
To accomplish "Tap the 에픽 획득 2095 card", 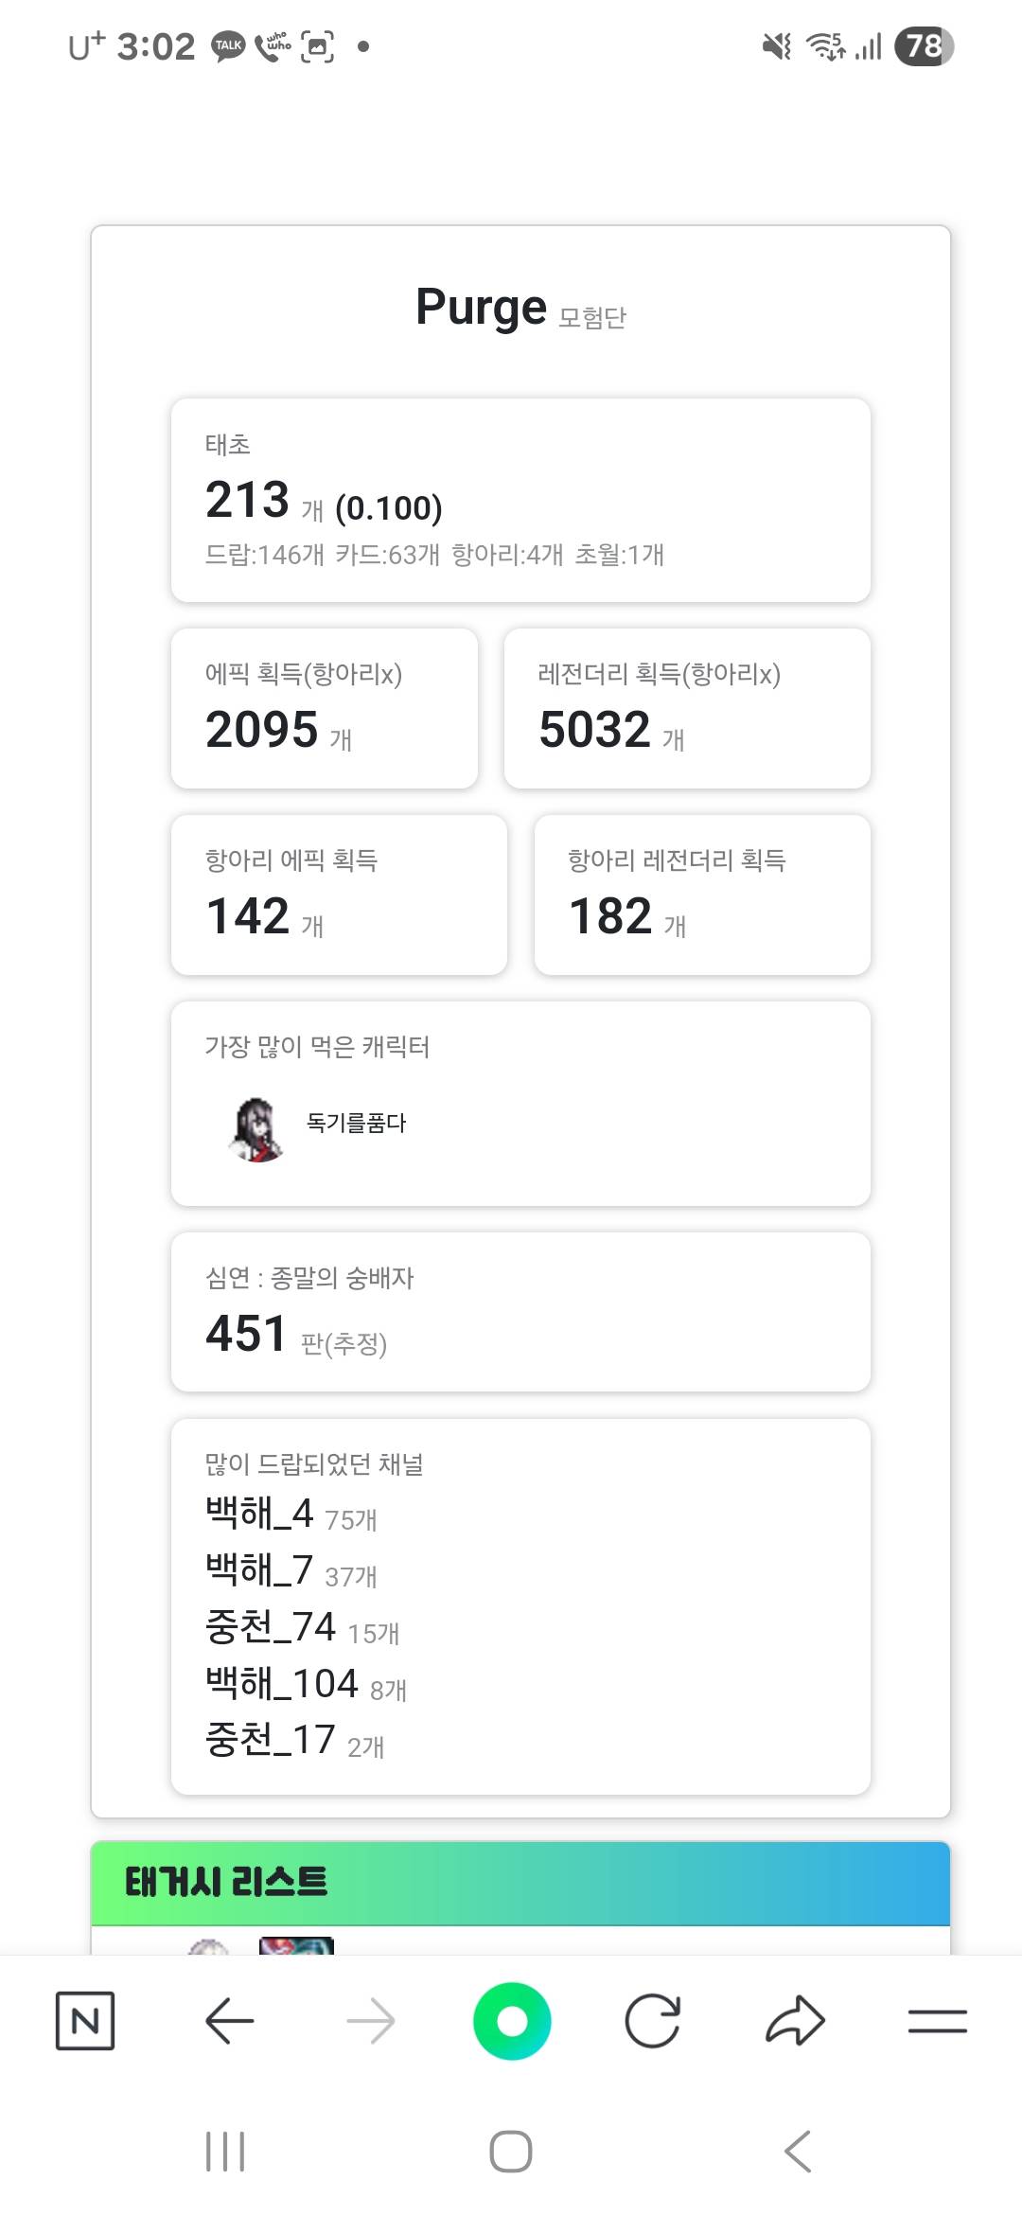I will tap(324, 708).
